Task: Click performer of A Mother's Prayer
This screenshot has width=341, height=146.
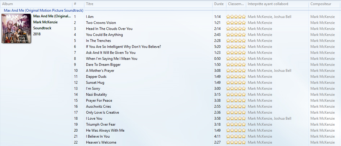Action: pos(269,71)
